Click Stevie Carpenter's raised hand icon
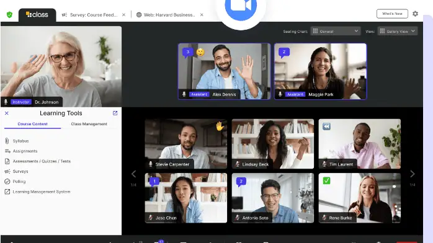Viewport: 433px width, 243px height. click(220, 126)
